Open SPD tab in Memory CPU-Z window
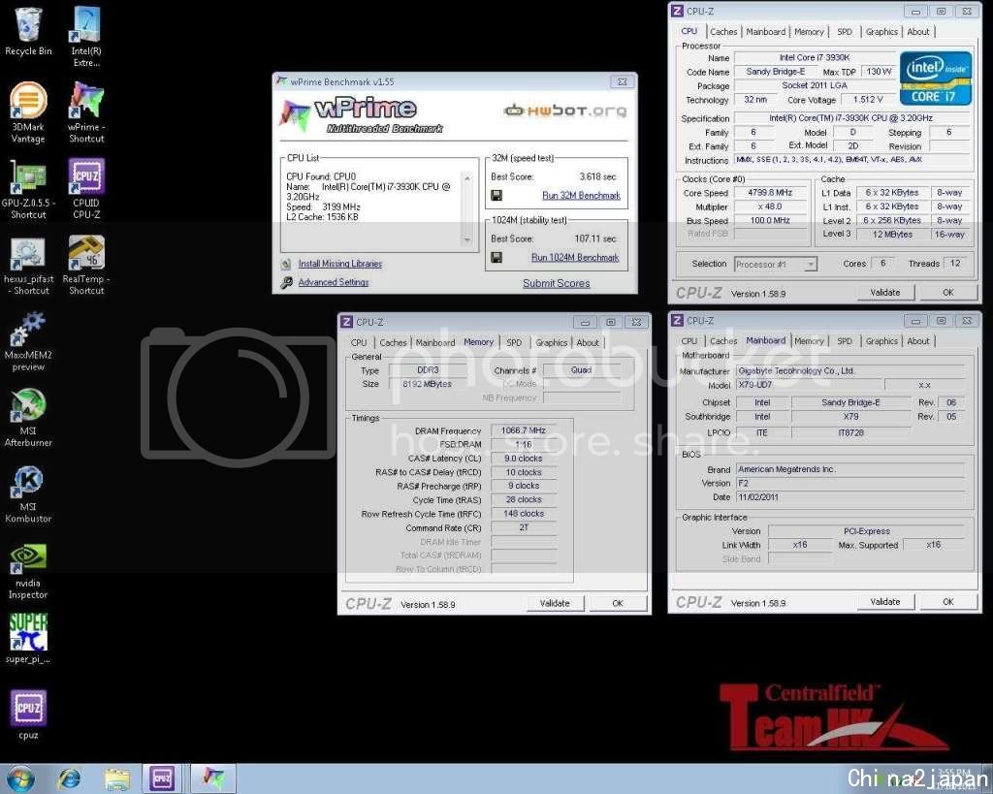993x794 pixels. 514,342
